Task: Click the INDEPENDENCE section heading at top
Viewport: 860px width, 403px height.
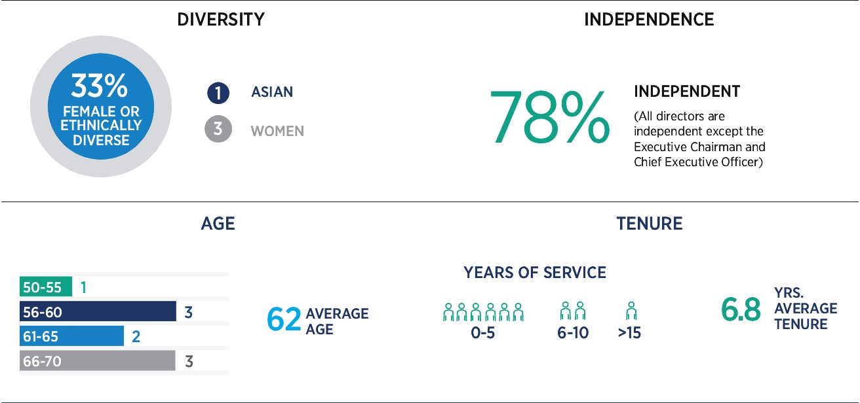Action: coord(649,20)
